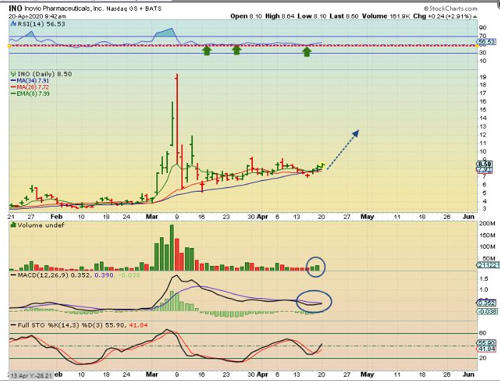Click the 13 Apr Y:-28.21 status readout
Viewport: 500px width, 381px height.
point(31,375)
